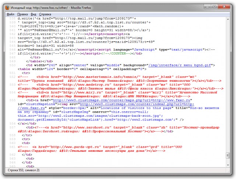
Task: Click line number 561
Action: (x=13, y=147)
